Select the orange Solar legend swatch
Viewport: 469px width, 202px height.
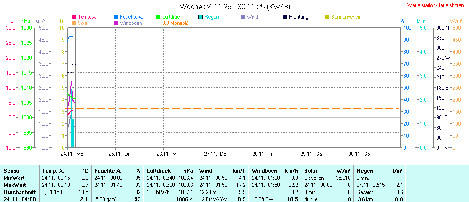(74, 23)
